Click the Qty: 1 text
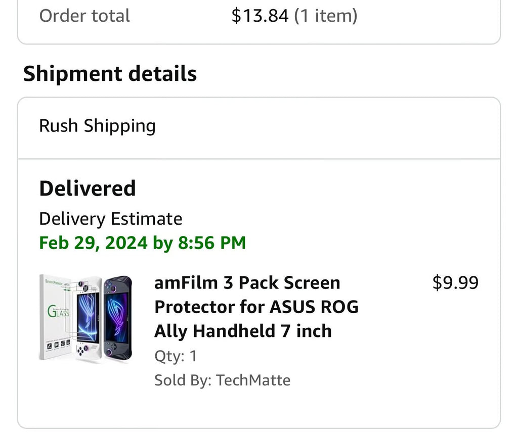 click(x=175, y=356)
